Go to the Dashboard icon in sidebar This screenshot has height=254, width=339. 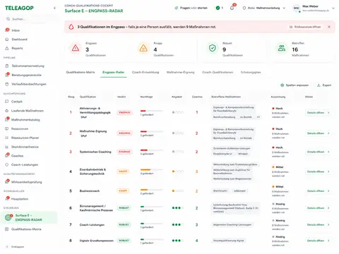pos(7,40)
